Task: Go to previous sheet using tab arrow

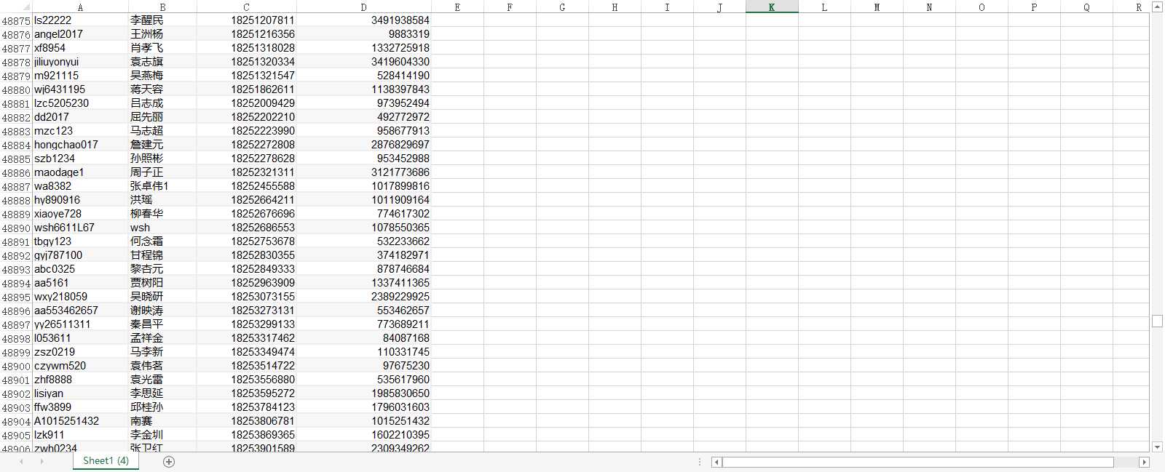Action: coord(22,462)
